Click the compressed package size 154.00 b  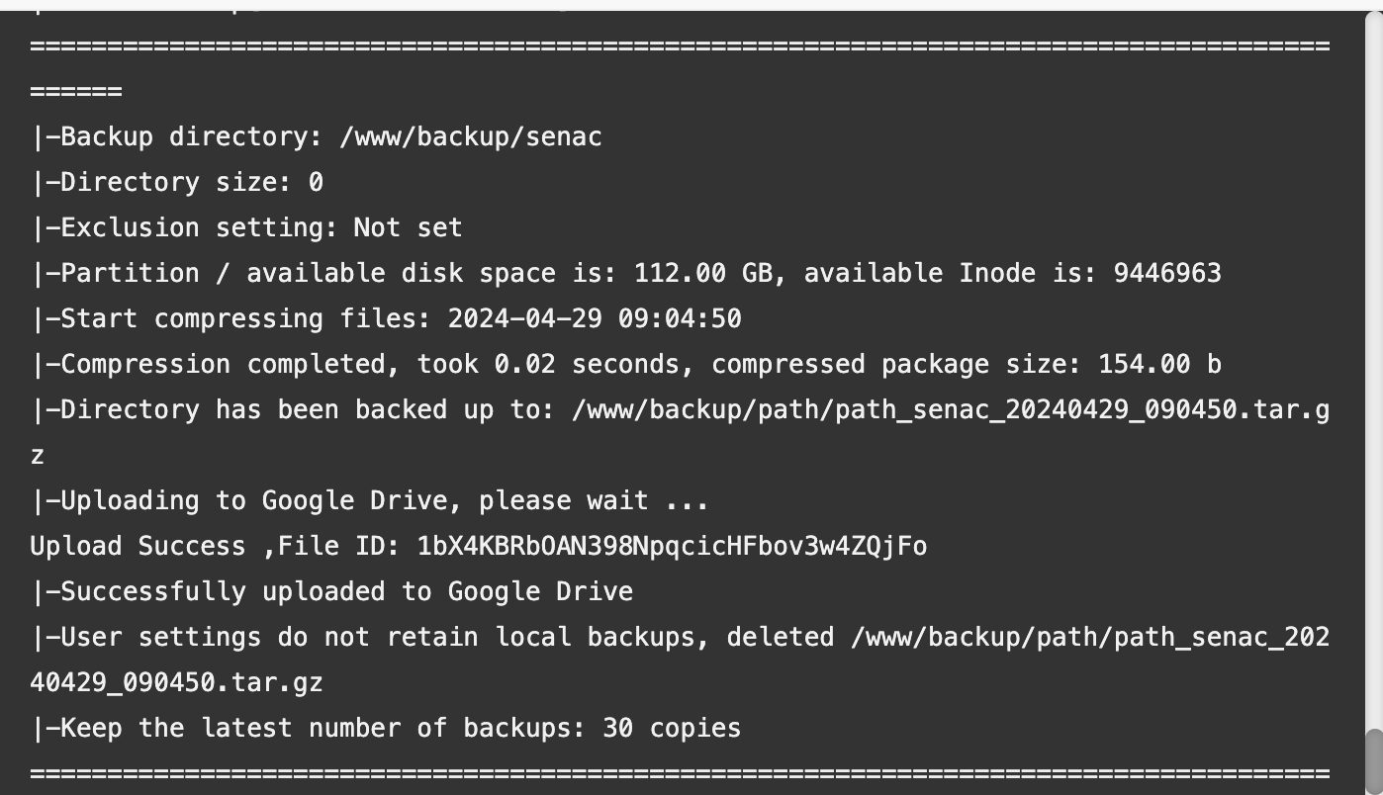(1159, 364)
